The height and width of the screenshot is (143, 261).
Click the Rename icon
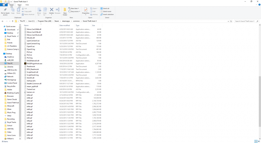tap(58, 10)
